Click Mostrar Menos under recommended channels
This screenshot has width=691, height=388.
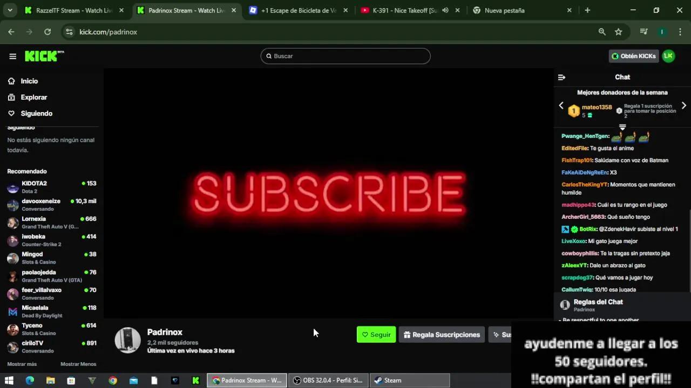(78, 364)
